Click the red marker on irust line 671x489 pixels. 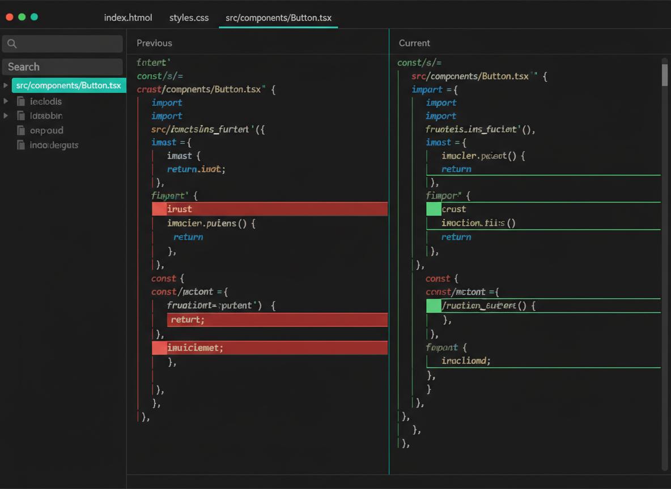tap(159, 209)
